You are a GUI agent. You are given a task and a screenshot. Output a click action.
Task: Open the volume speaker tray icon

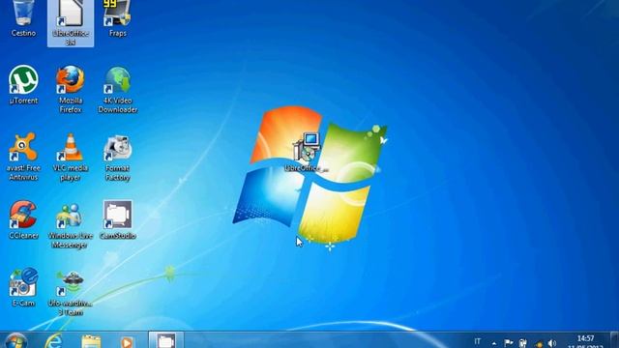552,344
